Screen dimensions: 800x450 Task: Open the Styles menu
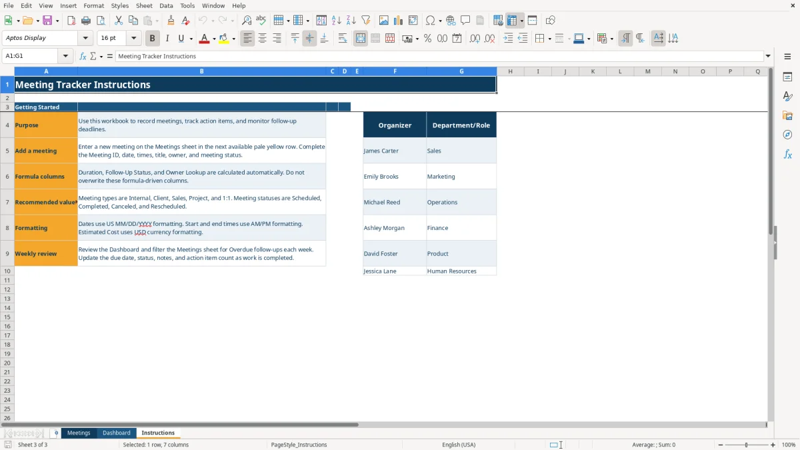tap(120, 5)
